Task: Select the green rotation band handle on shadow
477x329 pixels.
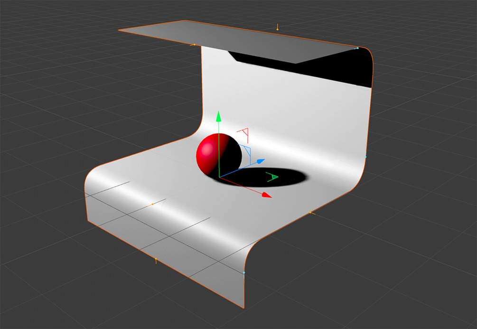Action: [x=272, y=177]
